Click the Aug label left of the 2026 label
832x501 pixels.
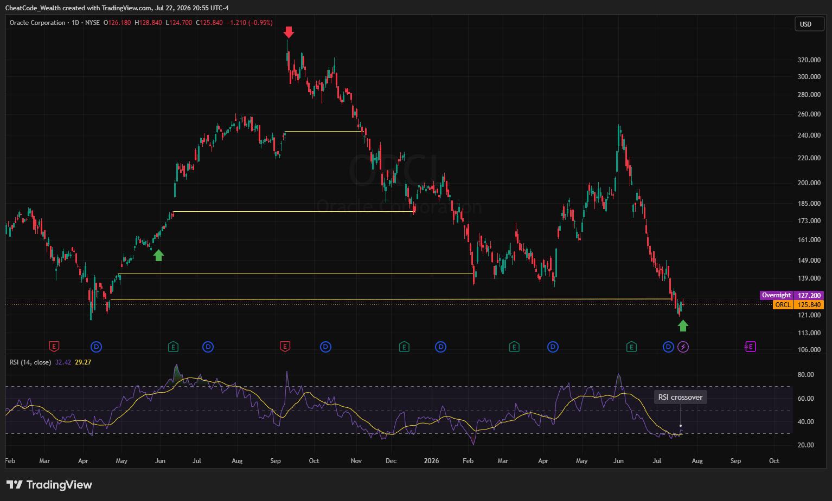tap(237, 461)
